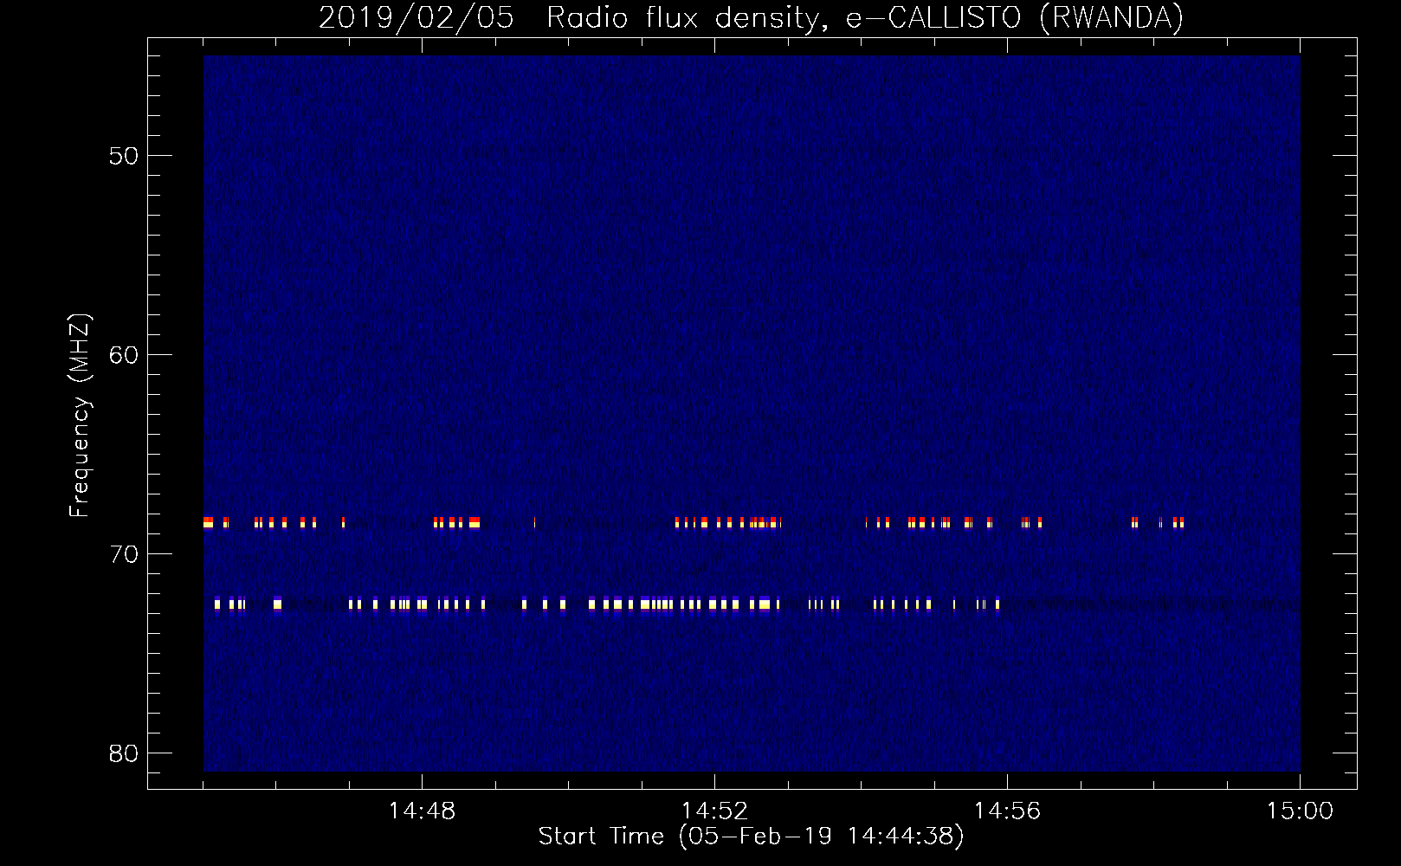Click the frequency tick label '60'
The image size is (1401, 866).
[124, 355]
